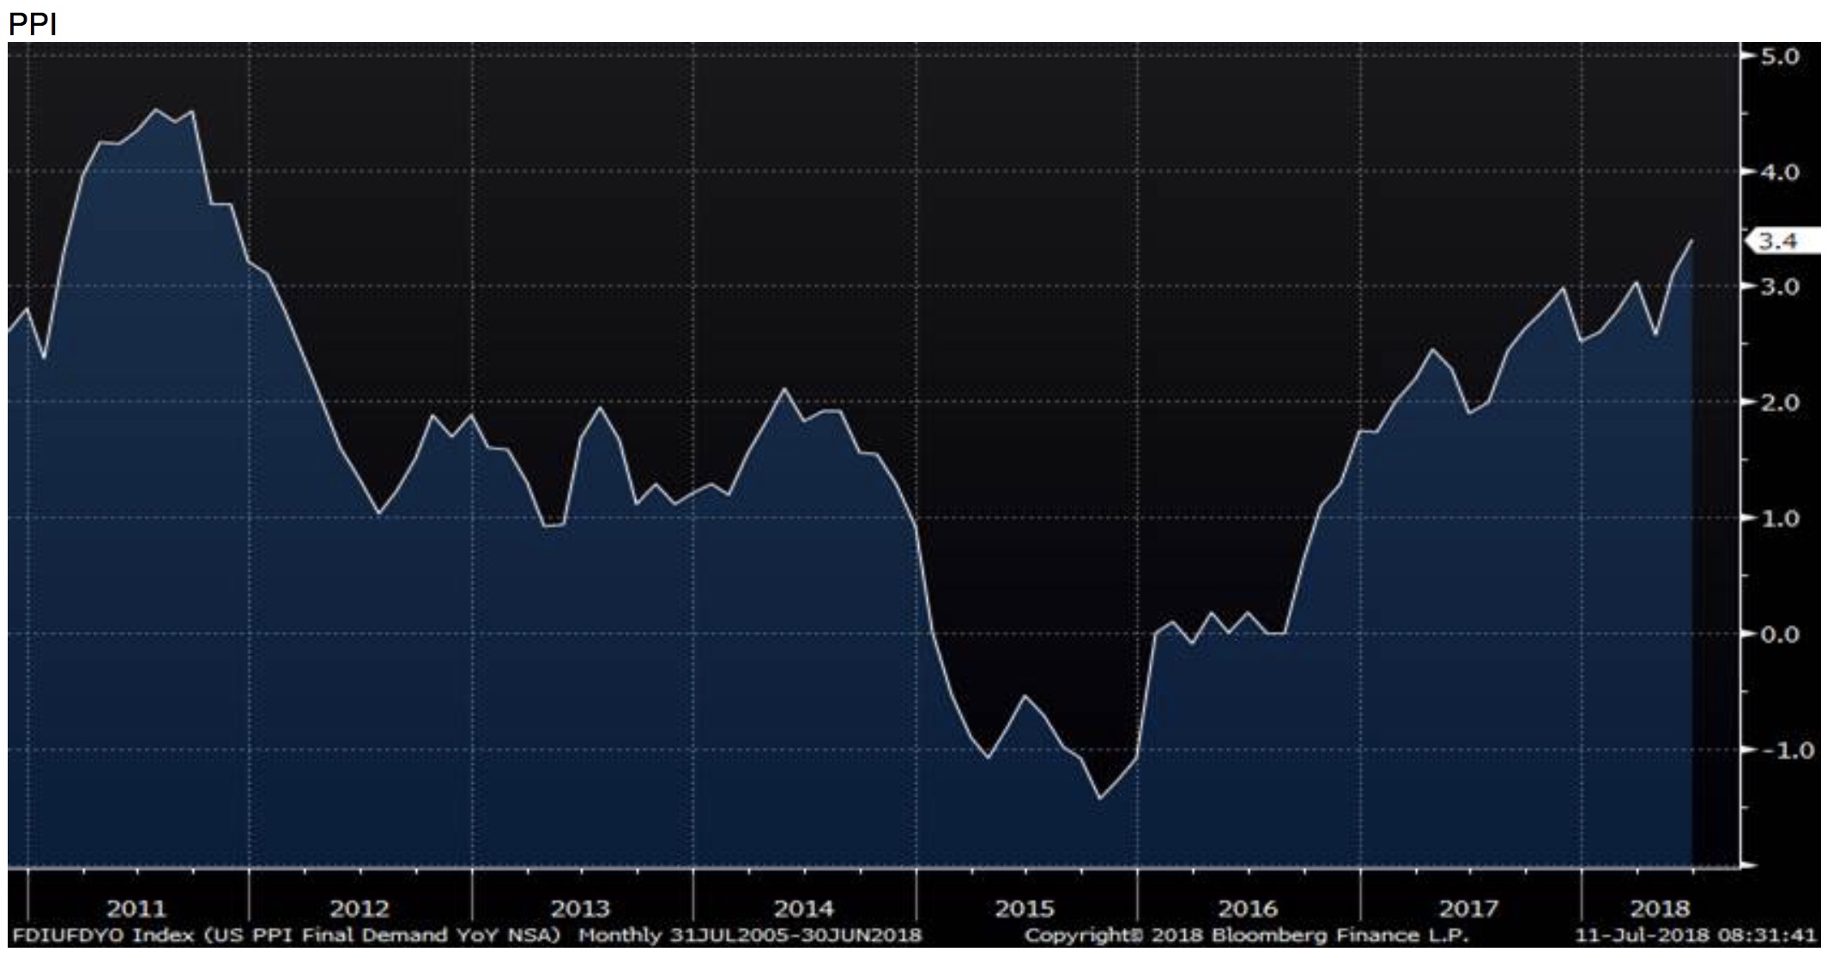The image size is (1833, 958).
Task: Click the 2018 year label on axis
Action: (1658, 907)
